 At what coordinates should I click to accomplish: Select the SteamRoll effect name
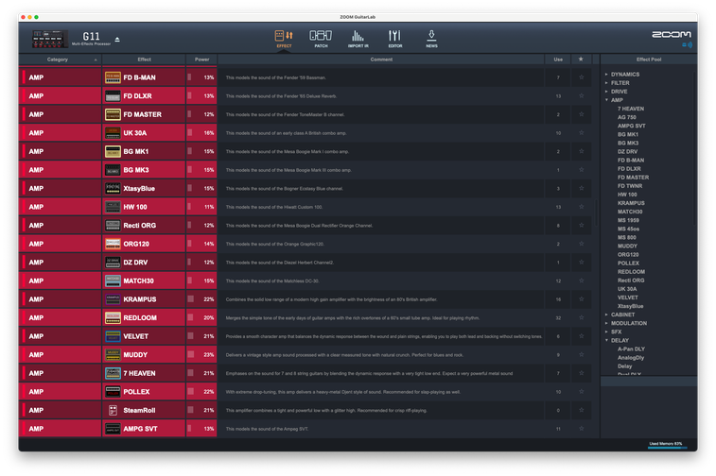point(139,410)
